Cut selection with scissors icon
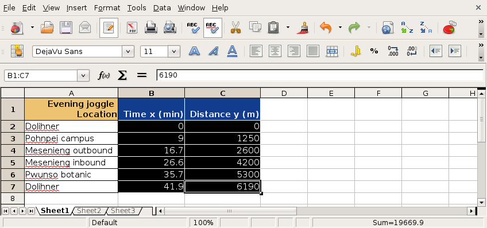The width and height of the screenshot is (487, 228). point(236,28)
